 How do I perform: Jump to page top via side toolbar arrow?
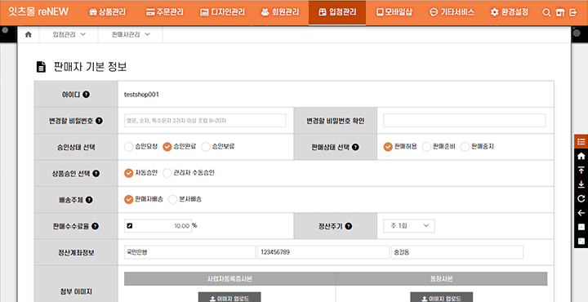[581, 170]
